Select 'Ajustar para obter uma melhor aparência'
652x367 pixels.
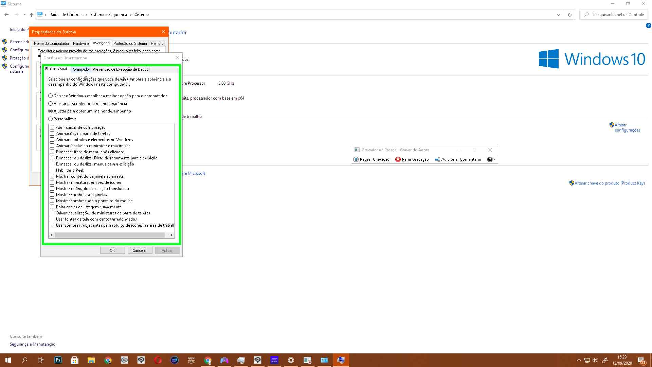[x=51, y=104]
